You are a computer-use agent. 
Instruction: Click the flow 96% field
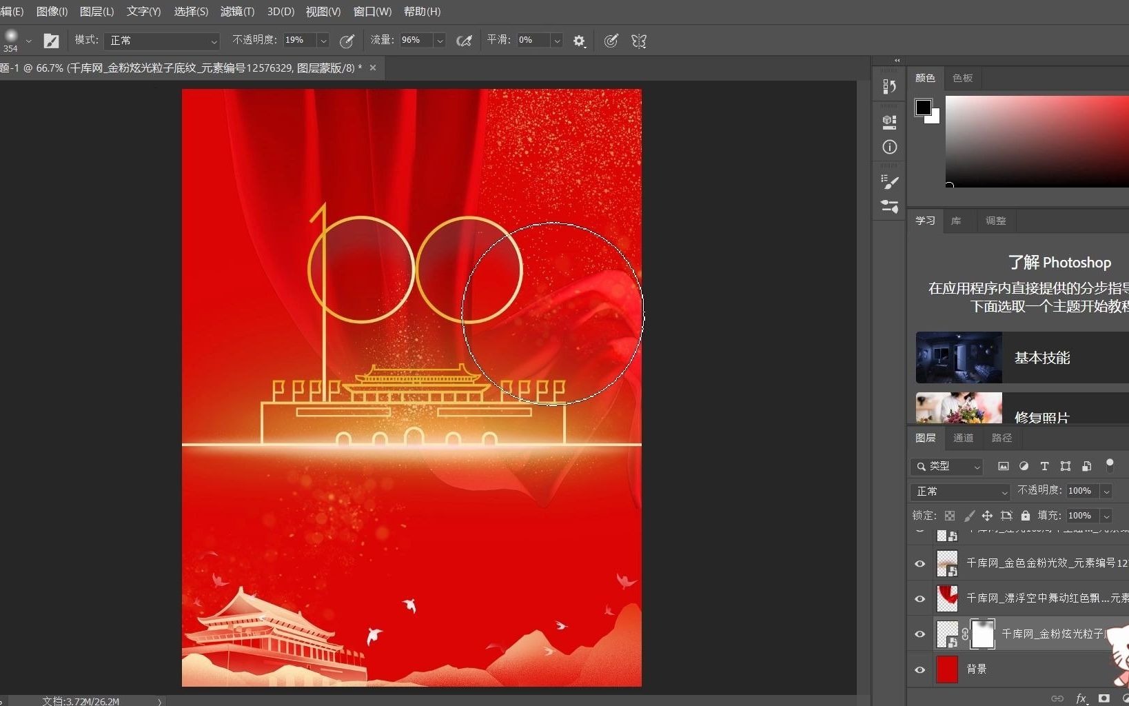[416, 41]
